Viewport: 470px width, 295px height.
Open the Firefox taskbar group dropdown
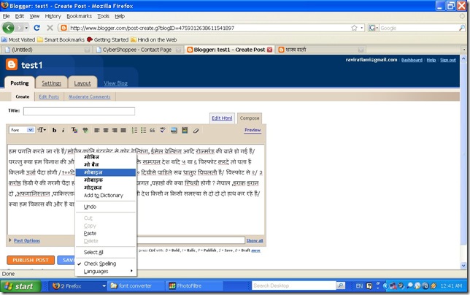click(x=104, y=286)
